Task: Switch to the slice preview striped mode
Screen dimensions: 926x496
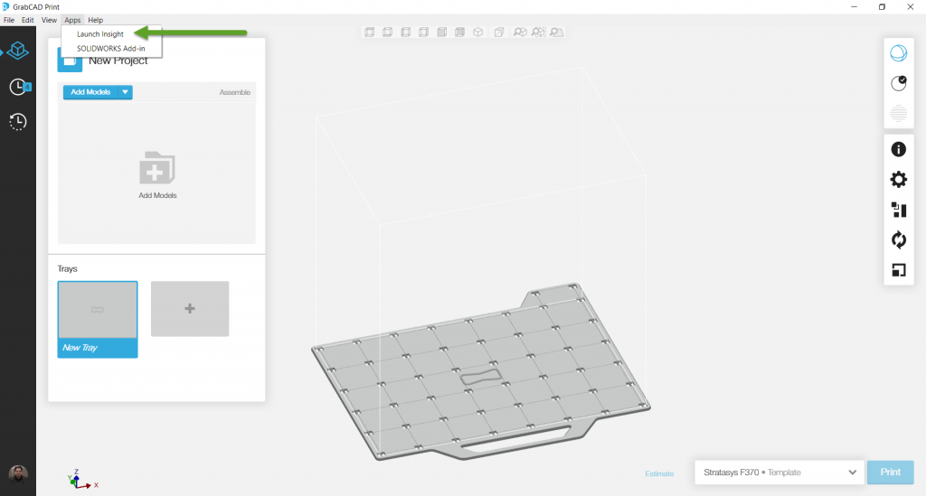Action: (899, 113)
